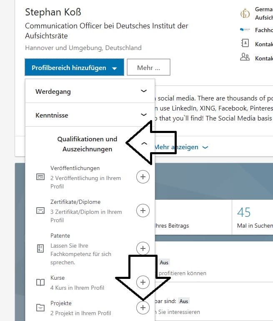The image size is (273, 321).
Task: Click the Patente document icon
Action: tap(40, 248)
